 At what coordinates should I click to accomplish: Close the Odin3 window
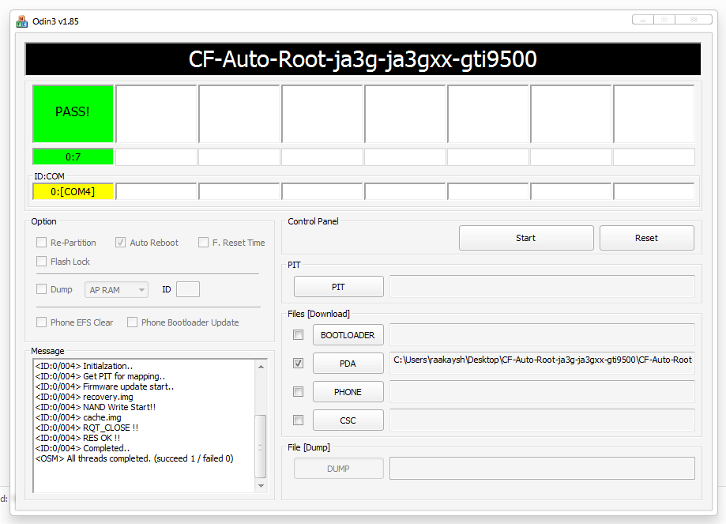pyautogui.click(x=694, y=20)
